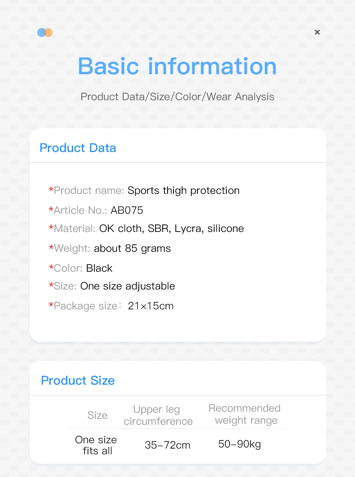Viewport: 355px width, 477px height.
Task: Click the blue and orange dots logo
Action: click(45, 33)
